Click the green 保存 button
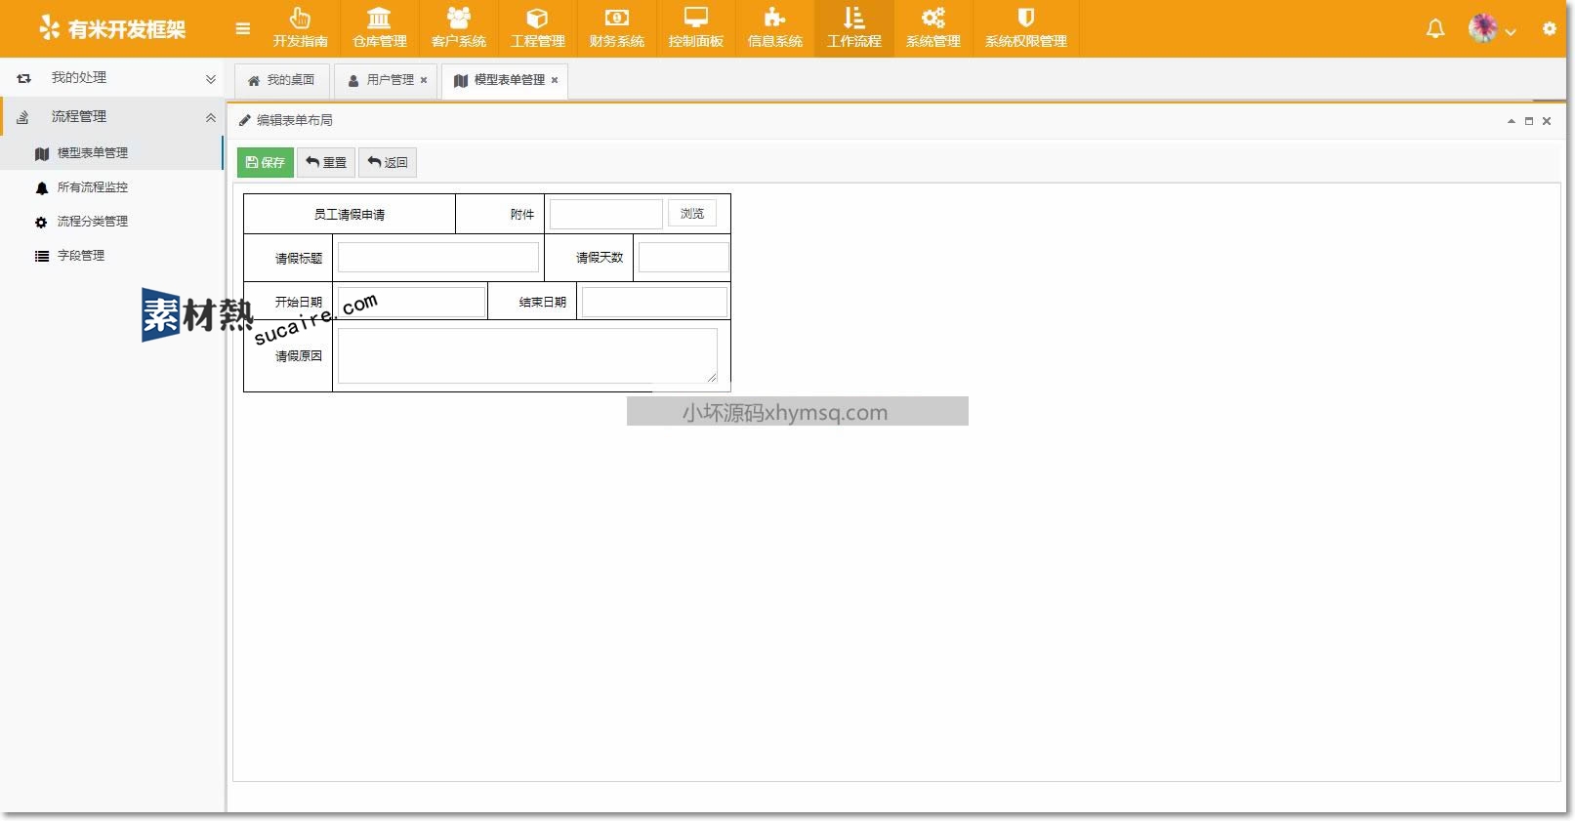This screenshot has width=1575, height=821. tap(265, 162)
